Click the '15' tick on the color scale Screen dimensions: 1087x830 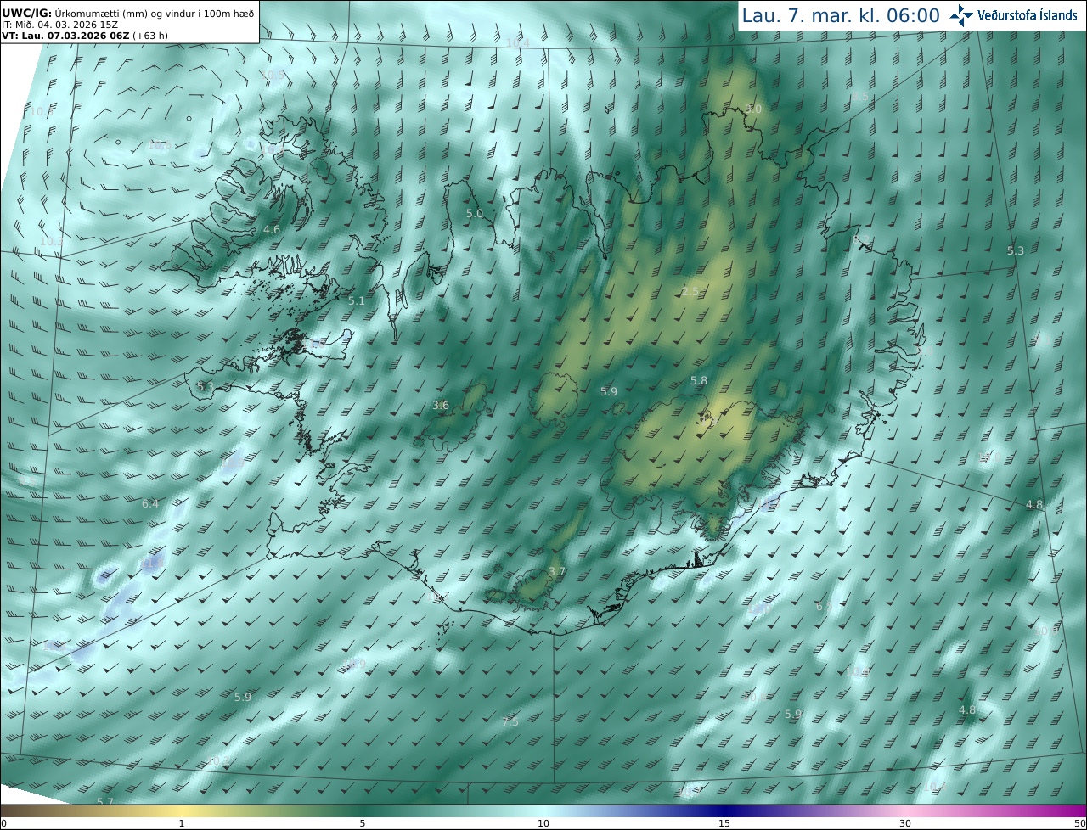point(724,823)
